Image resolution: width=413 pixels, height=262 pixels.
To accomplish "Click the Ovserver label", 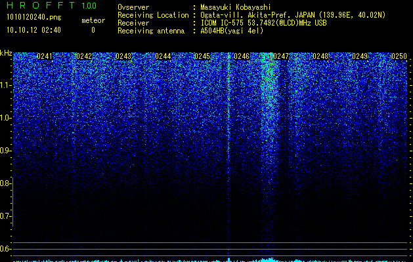I will coord(133,7).
